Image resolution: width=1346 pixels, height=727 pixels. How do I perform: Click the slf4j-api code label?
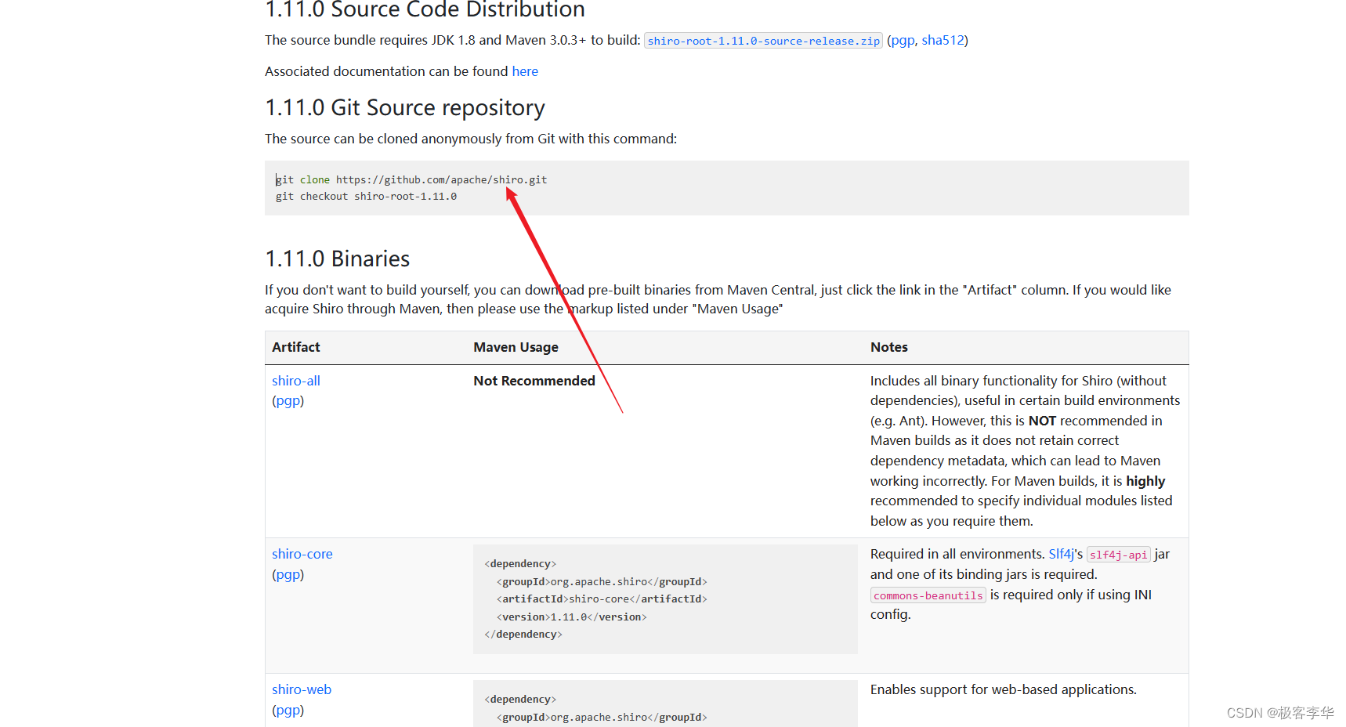[x=1119, y=555]
